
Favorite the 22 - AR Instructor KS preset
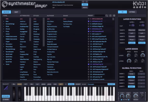point(89,72)
